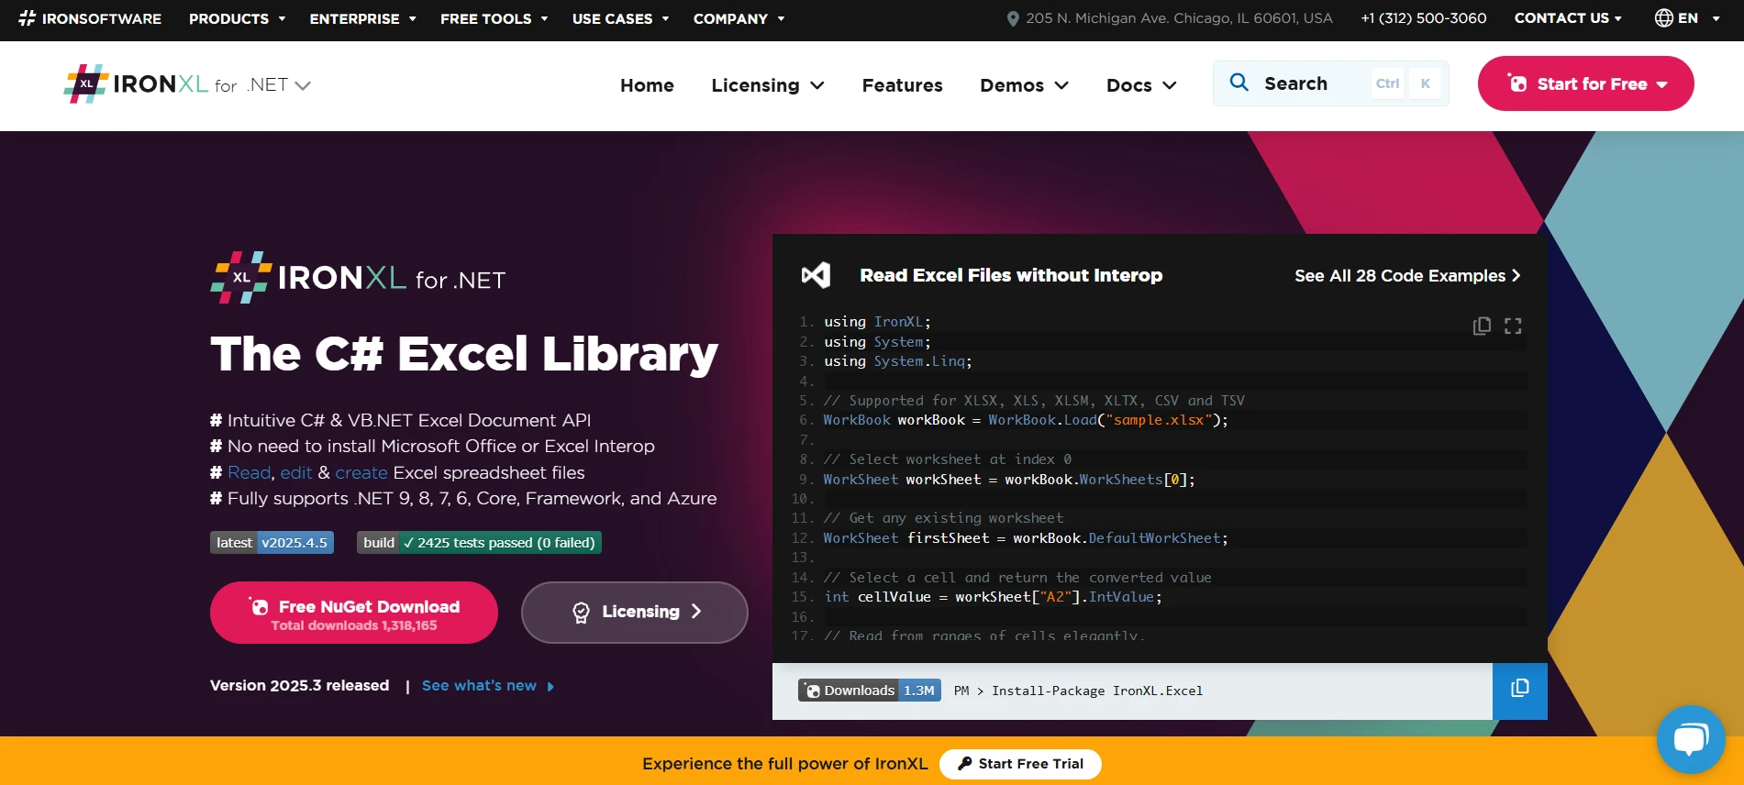Screen dimensions: 1744x785
Task: Click the Iron Software hash logo
Action: pyautogui.click(x=28, y=18)
